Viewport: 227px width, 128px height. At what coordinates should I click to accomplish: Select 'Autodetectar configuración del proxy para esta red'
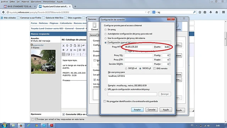[106, 34]
